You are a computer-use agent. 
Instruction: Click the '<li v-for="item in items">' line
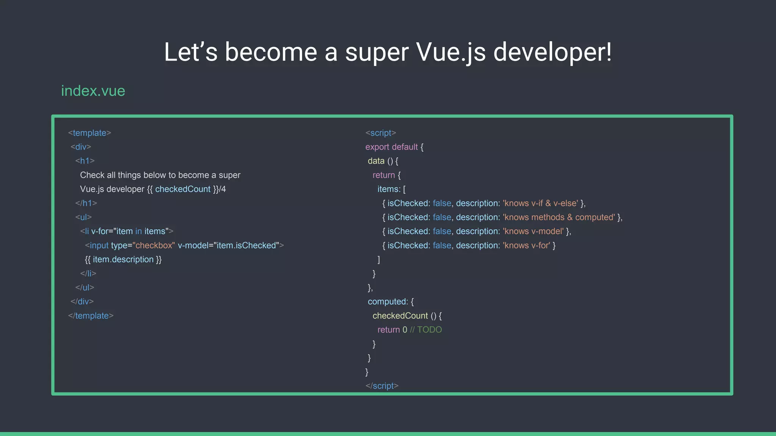[x=127, y=231]
